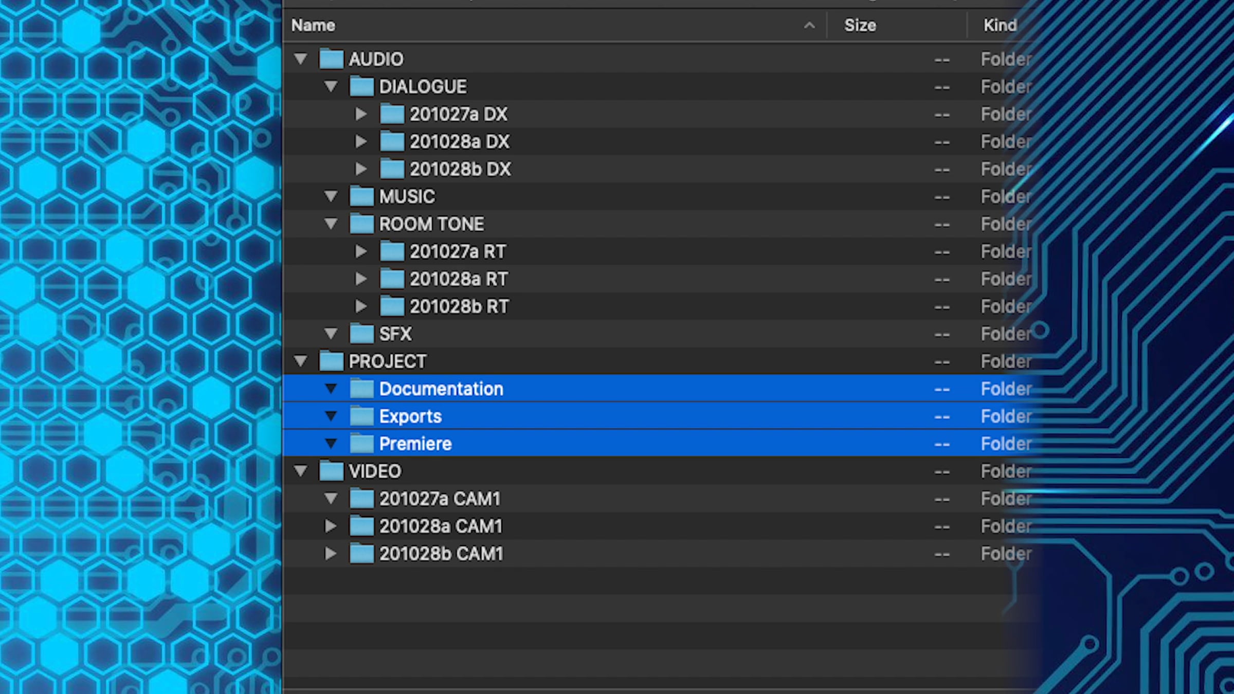
Task: Click the DIALOGUE folder icon
Action: click(361, 86)
